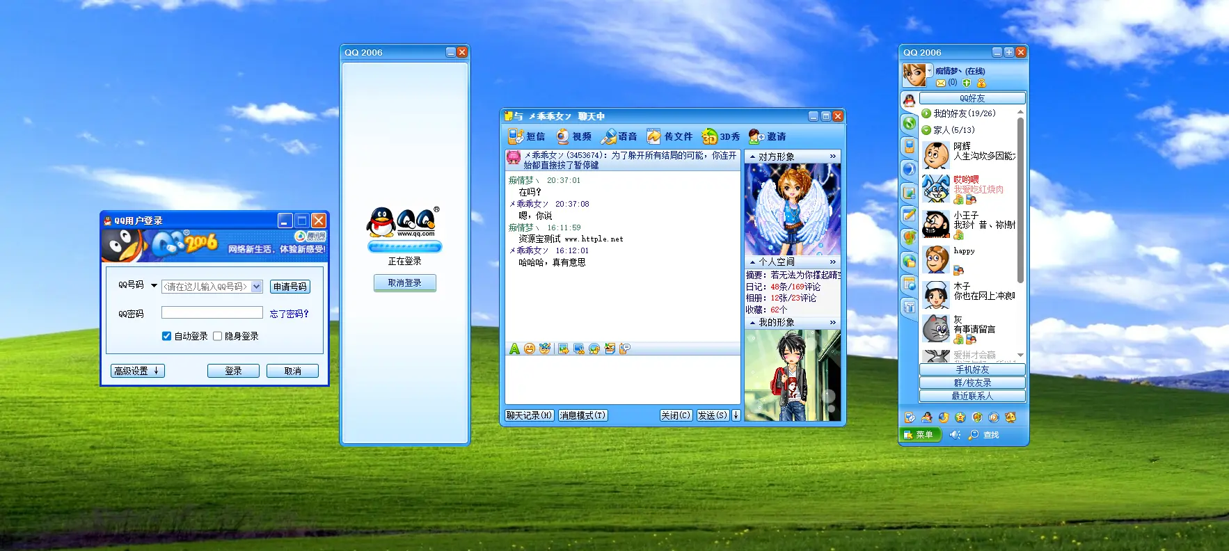Click 忘了密码? link

pos(289,314)
